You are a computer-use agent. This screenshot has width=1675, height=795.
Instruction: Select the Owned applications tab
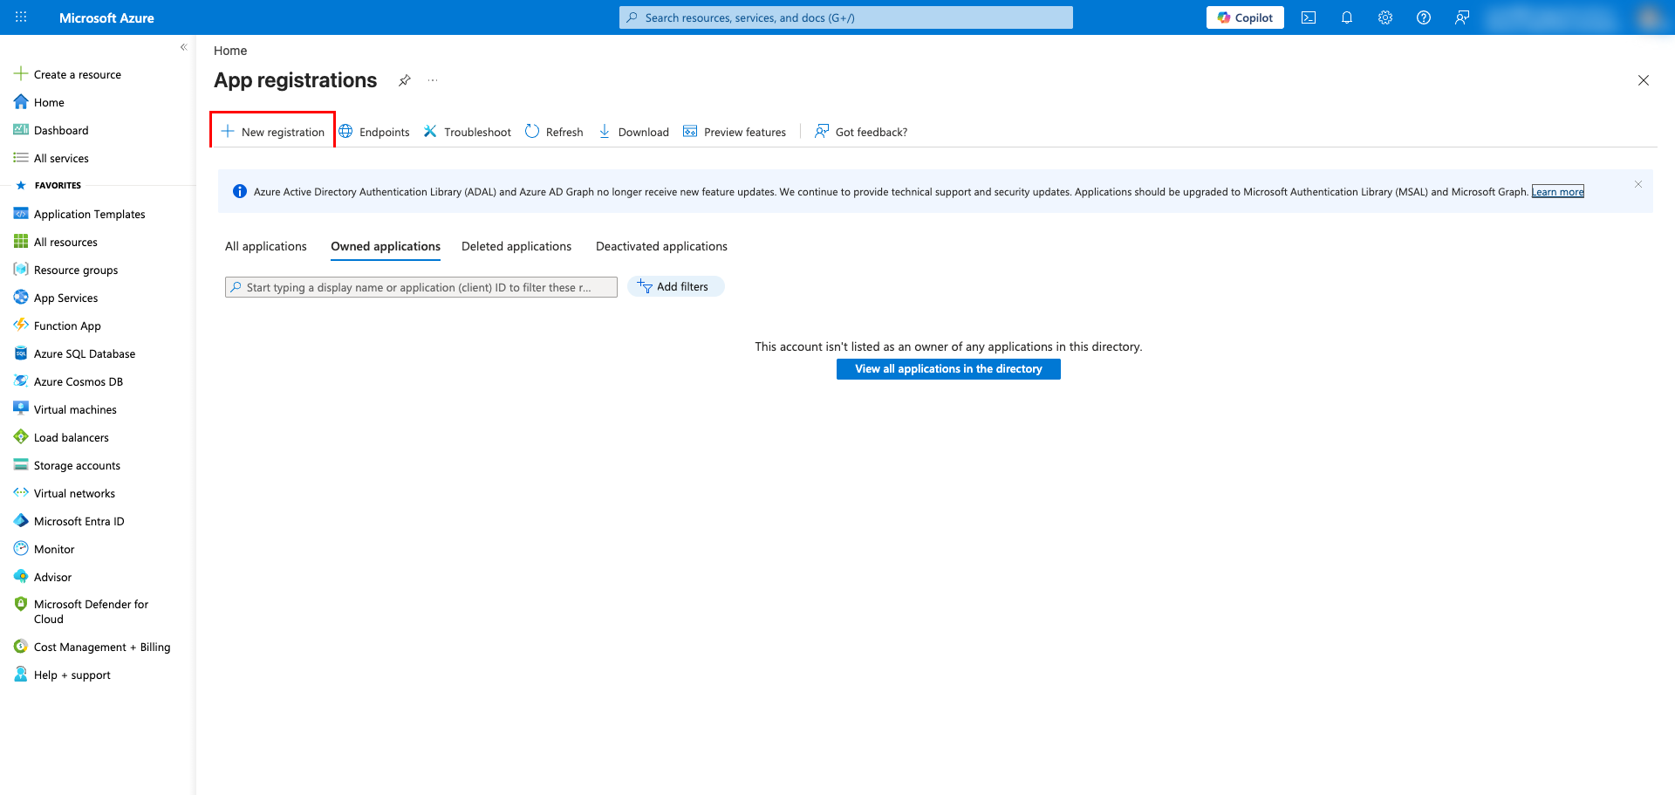pos(386,246)
